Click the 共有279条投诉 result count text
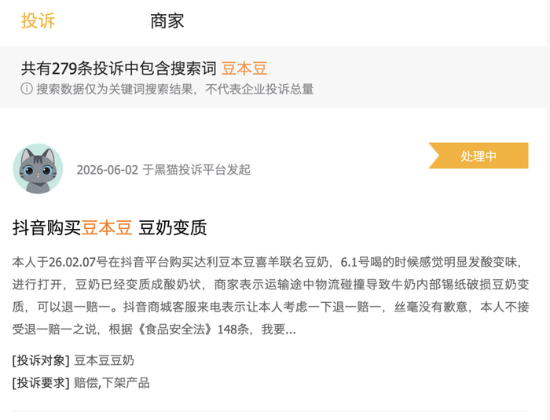 pos(119,68)
